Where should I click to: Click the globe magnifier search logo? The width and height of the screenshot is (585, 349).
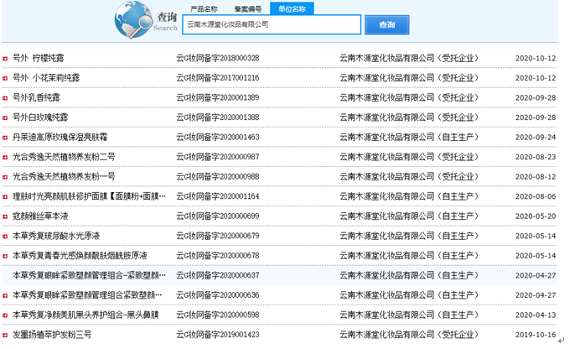133,20
